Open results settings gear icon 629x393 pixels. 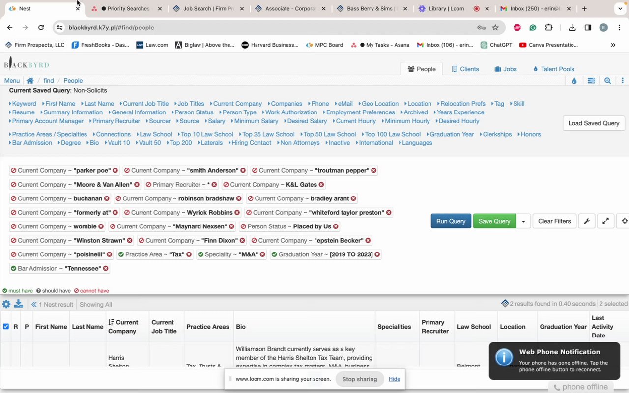point(6,304)
